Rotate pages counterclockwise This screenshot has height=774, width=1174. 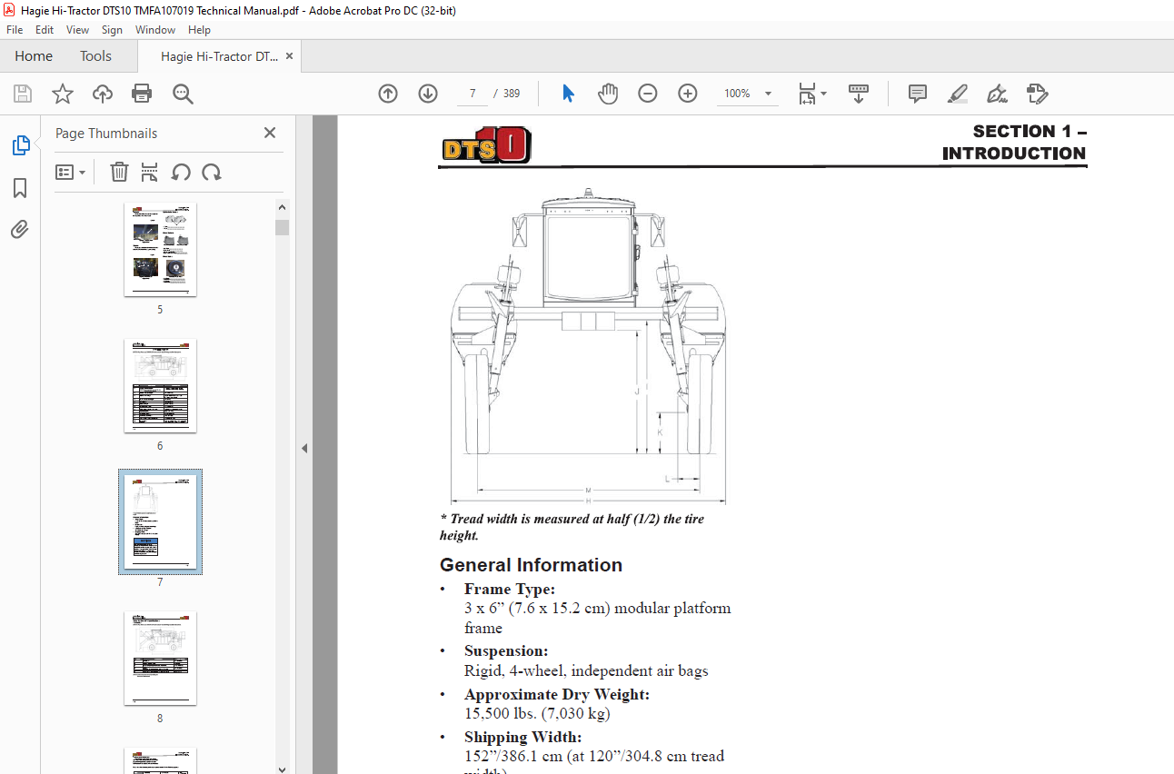pos(181,172)
